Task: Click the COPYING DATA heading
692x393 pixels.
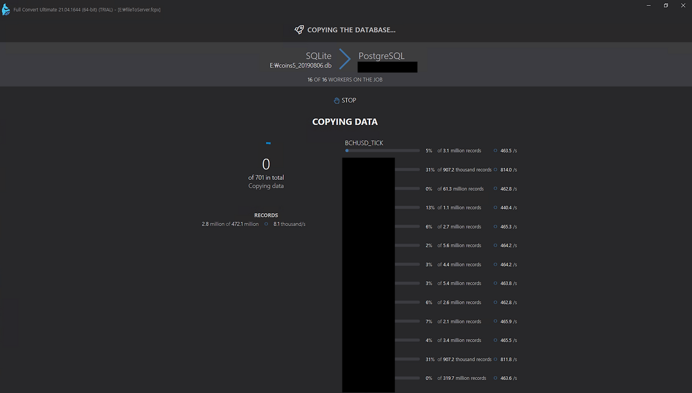Action: coord(345,122)
